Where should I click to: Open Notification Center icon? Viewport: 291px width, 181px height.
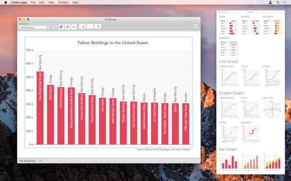pyautogui.click(x=284, y=2)
